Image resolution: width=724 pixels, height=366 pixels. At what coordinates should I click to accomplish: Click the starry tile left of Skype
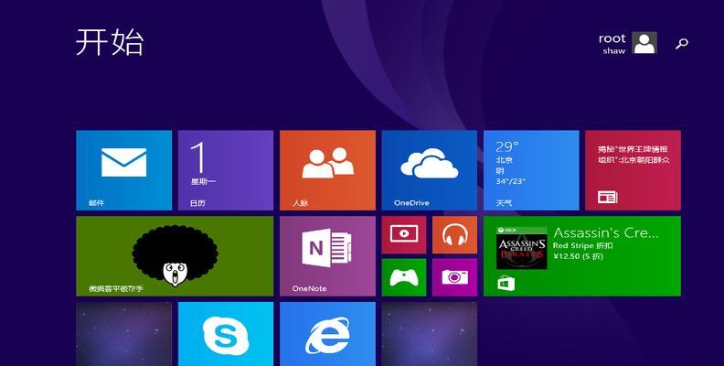123,334
